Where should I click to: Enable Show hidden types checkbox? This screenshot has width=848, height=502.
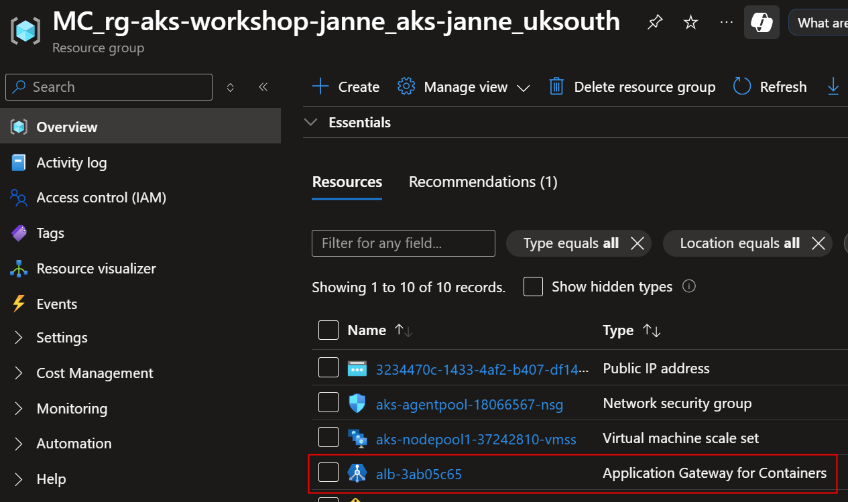pos(533,287)
